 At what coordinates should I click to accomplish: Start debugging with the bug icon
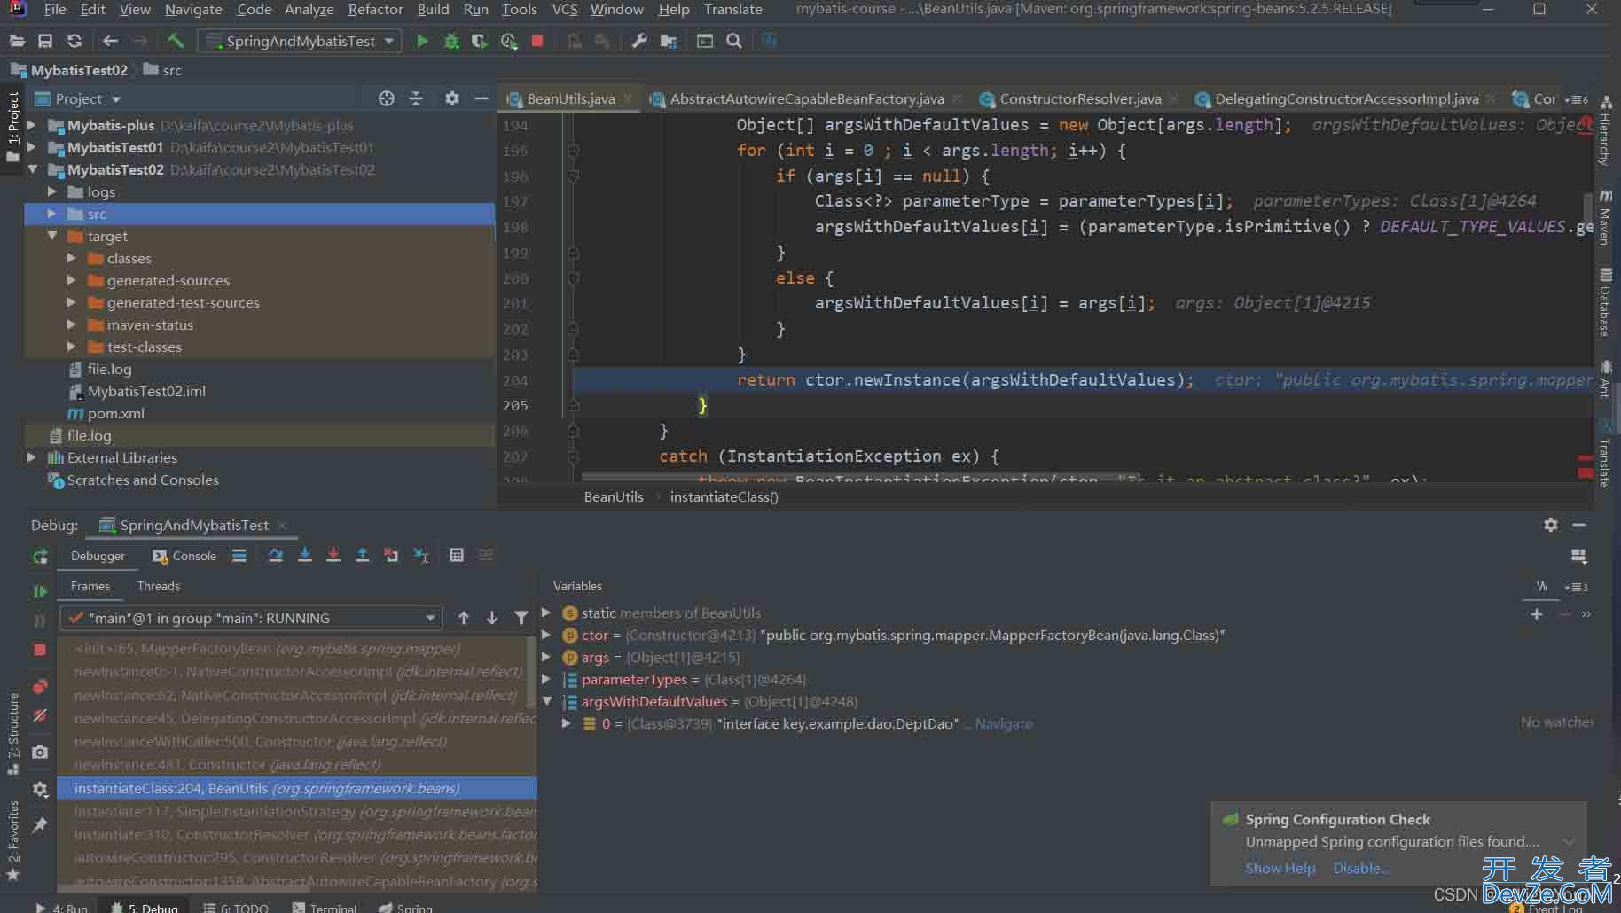(451, 41)
